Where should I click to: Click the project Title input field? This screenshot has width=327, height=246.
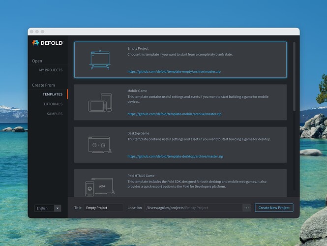pyautogui.click(x=103, y=208)
